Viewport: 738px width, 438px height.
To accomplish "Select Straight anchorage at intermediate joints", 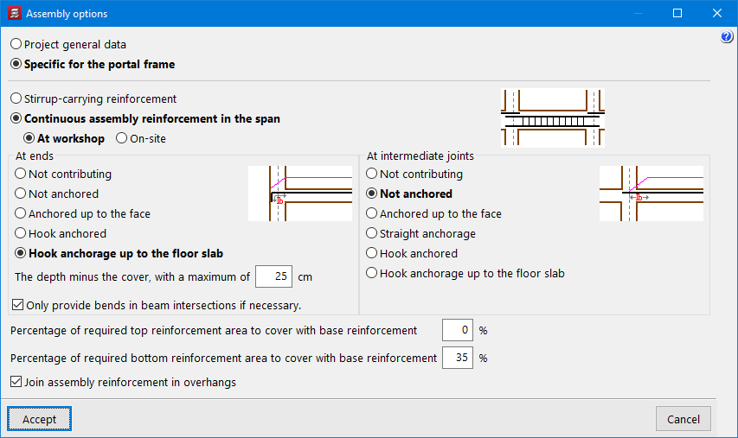I will [x=372, y=233].
